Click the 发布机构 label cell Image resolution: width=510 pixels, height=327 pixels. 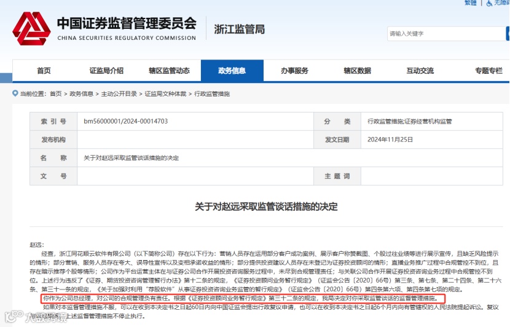click(53, 140)
